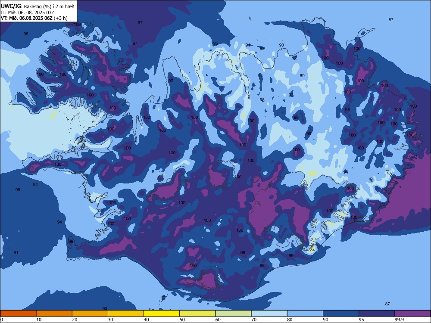Click the '30' legend tick label
Screen dimensions: 431x323
(x=110, y=320)
